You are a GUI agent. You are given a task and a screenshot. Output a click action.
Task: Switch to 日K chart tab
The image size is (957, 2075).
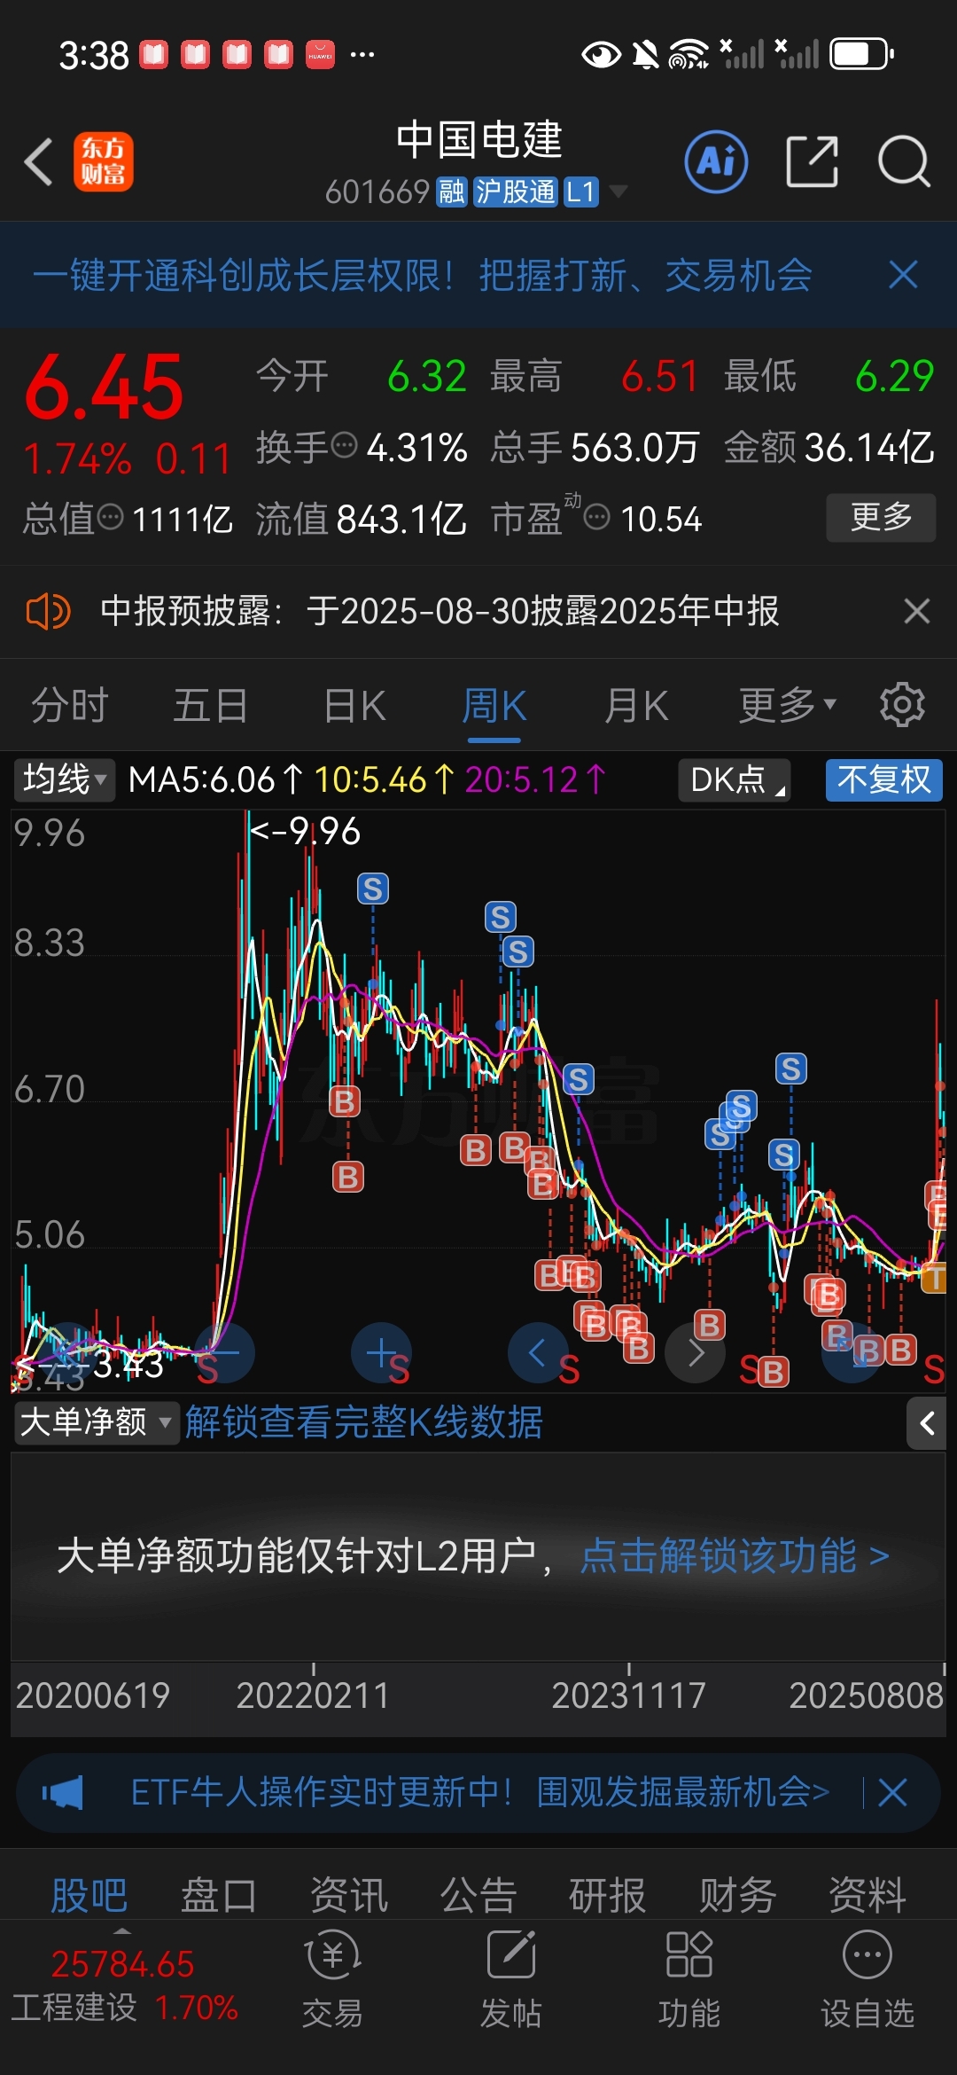(354, 705)
